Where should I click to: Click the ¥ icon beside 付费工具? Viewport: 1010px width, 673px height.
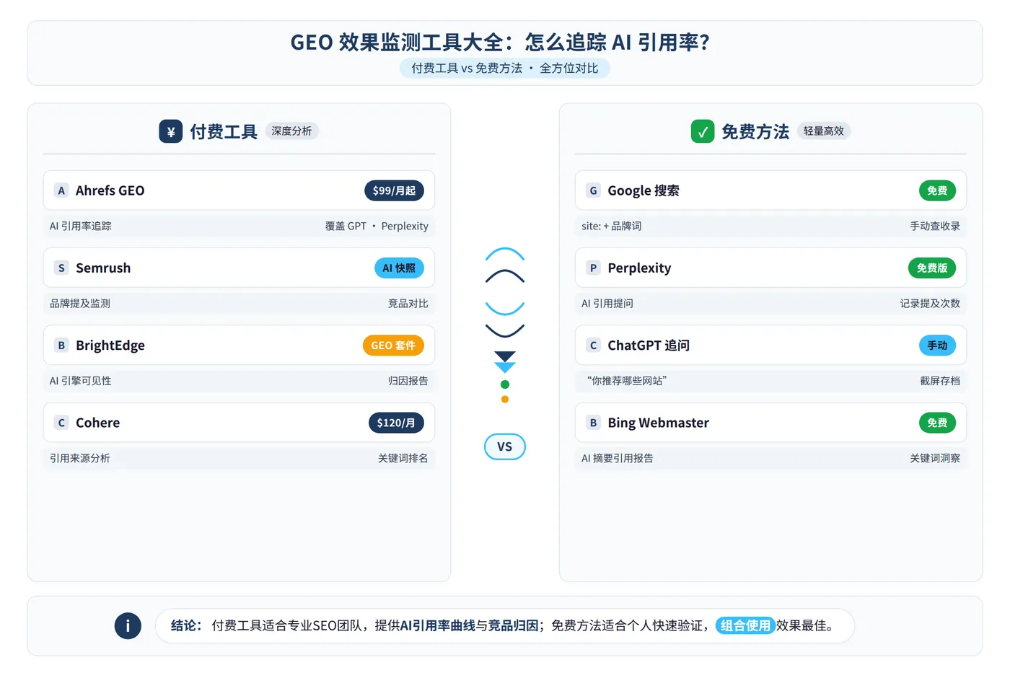[171, 131]
